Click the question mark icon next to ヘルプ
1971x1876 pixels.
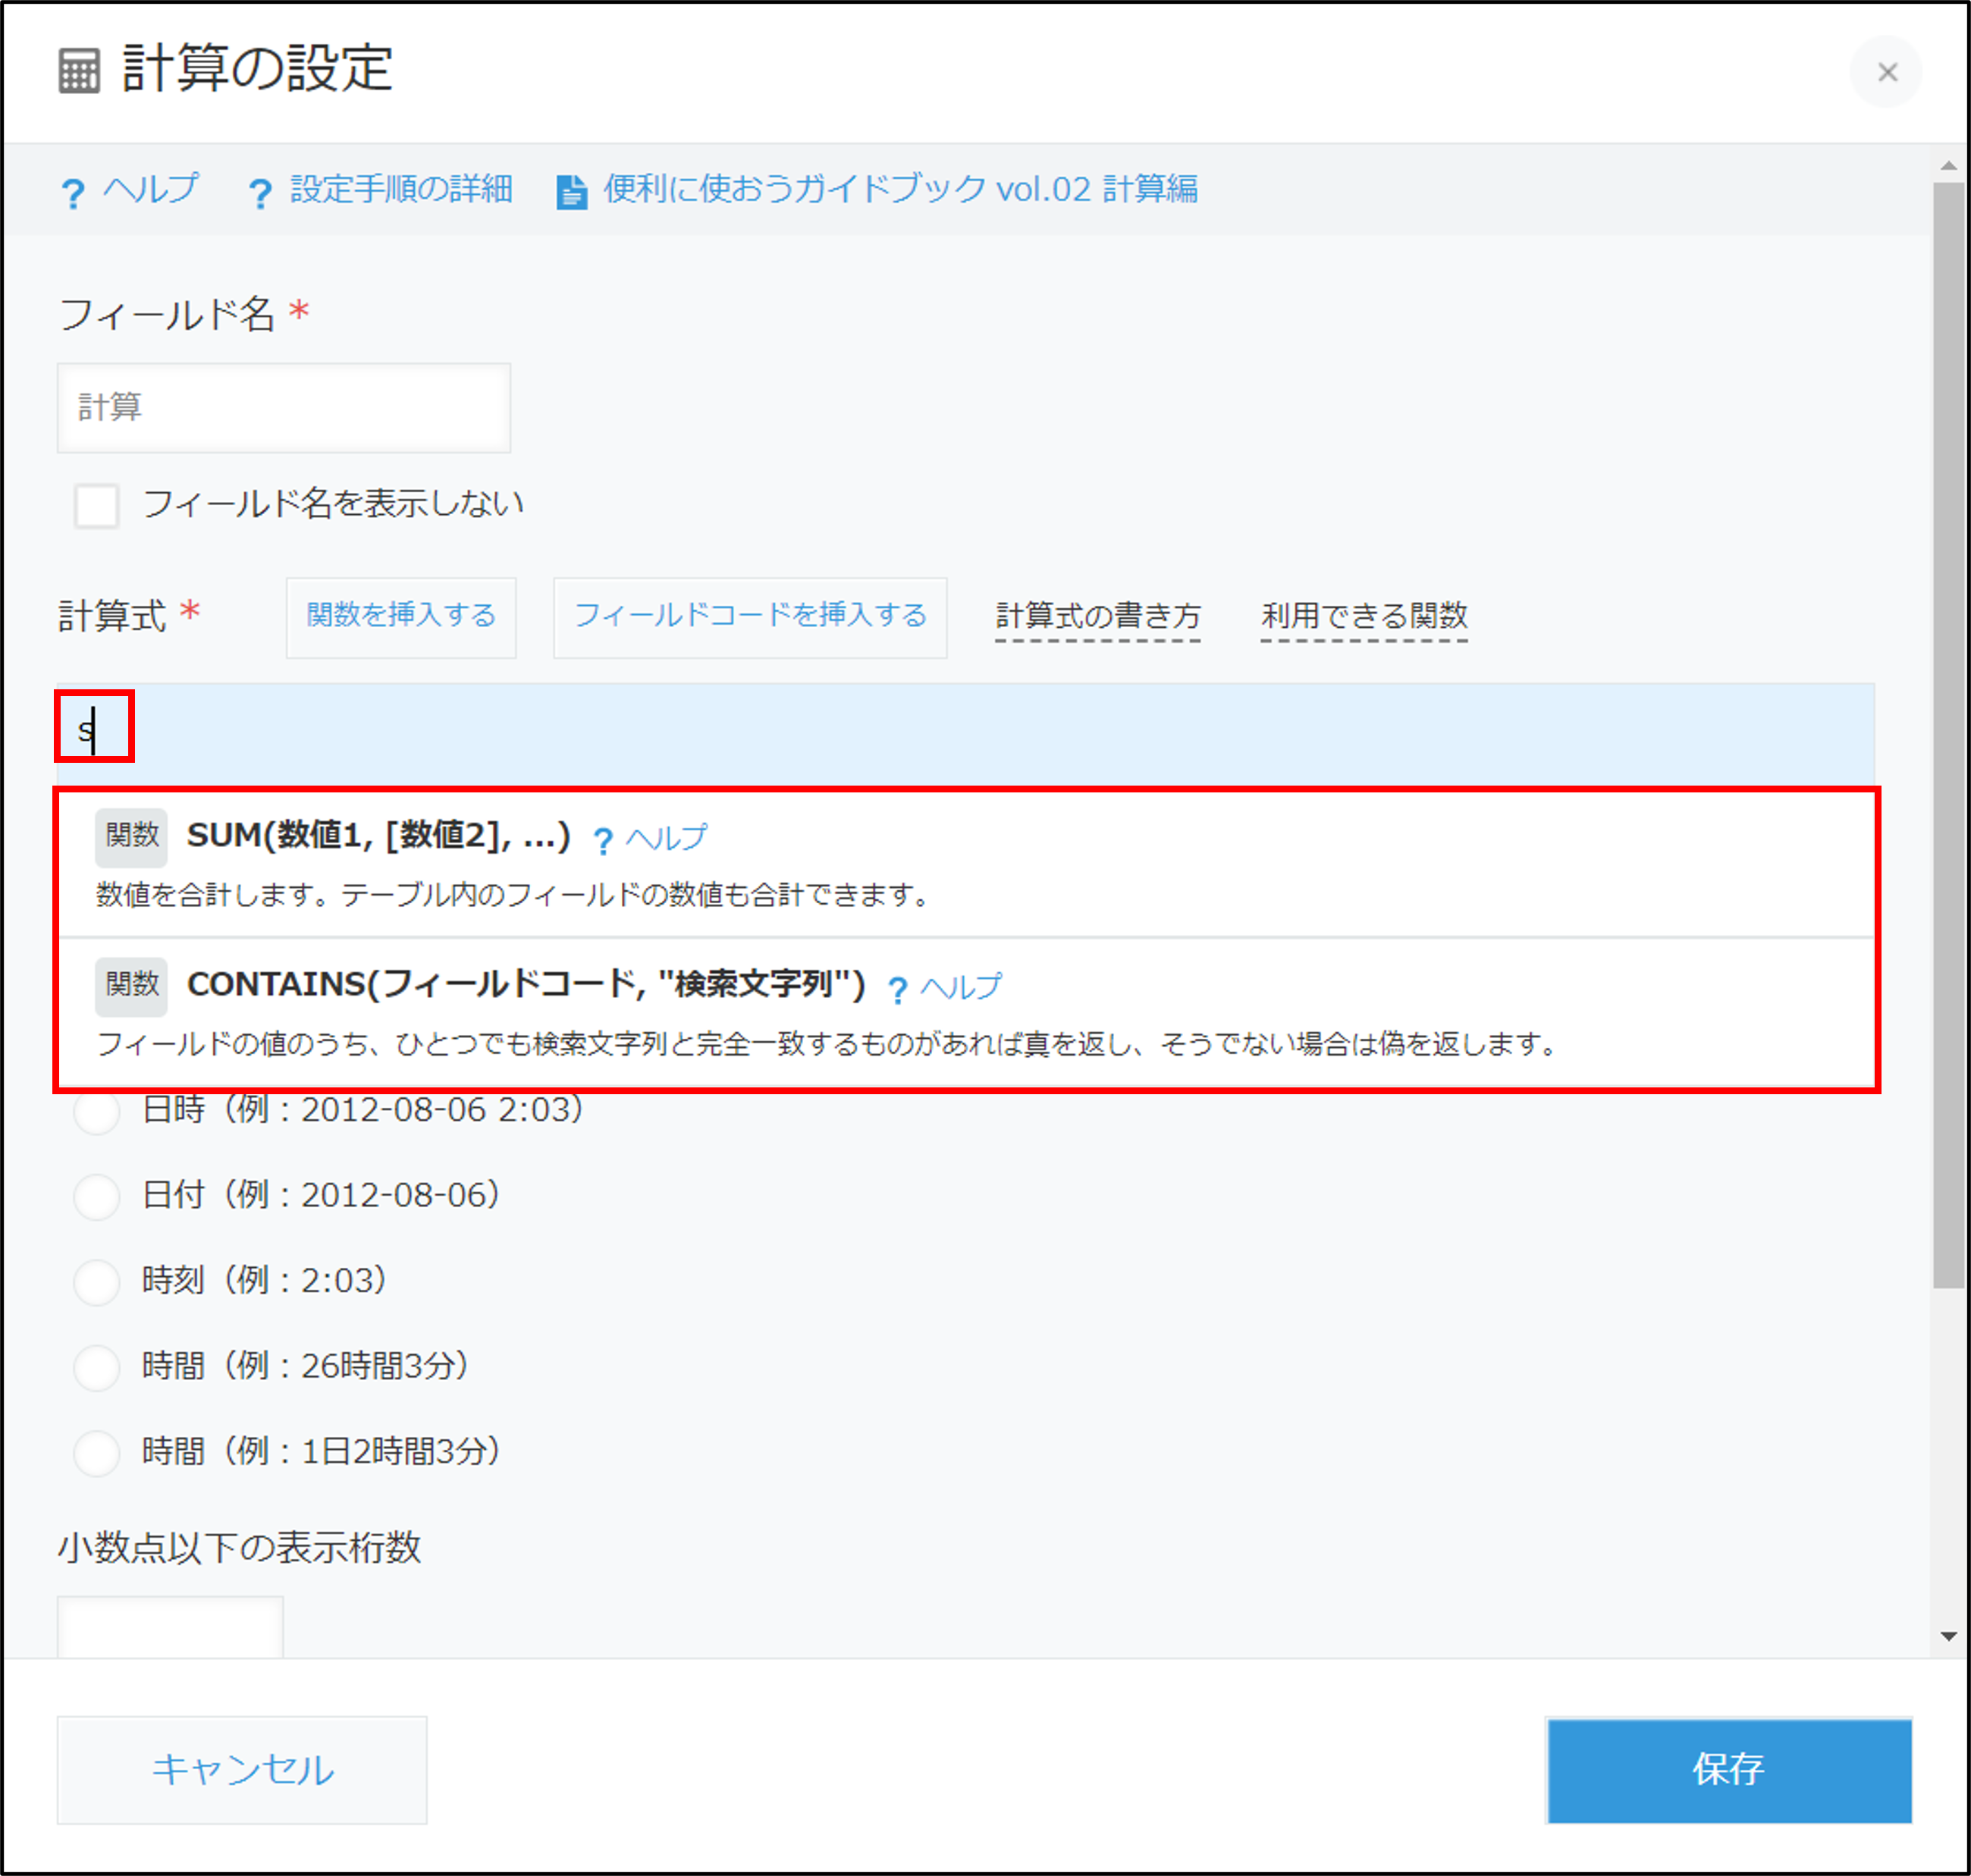click(x=74, y=190)
